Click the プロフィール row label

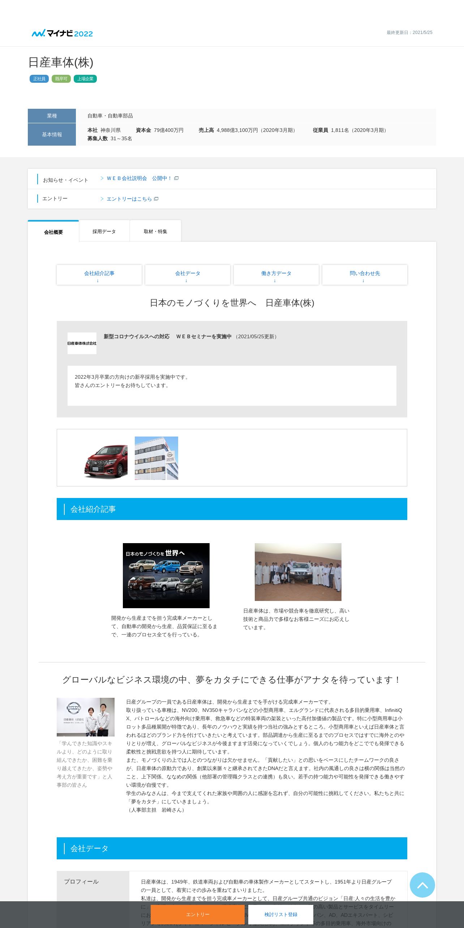(81, 882)
